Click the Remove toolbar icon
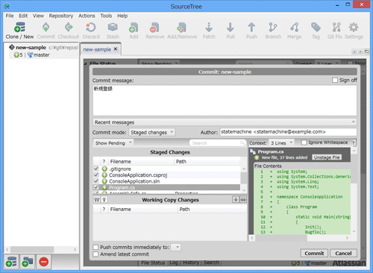 click(x=155, y=31)
